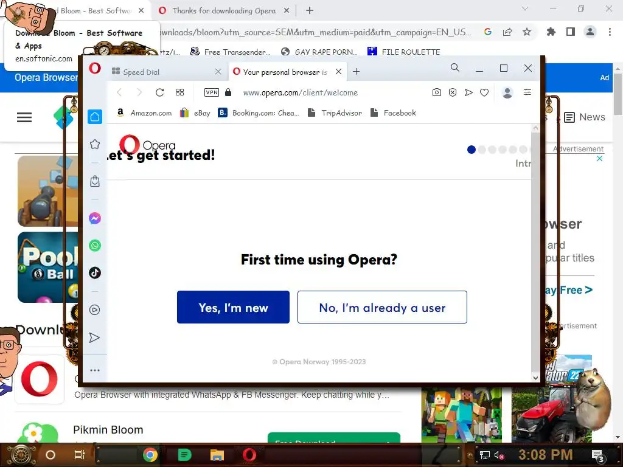
Task: Click the search tabs magnifier in Opera
Action: click(455, 68)
